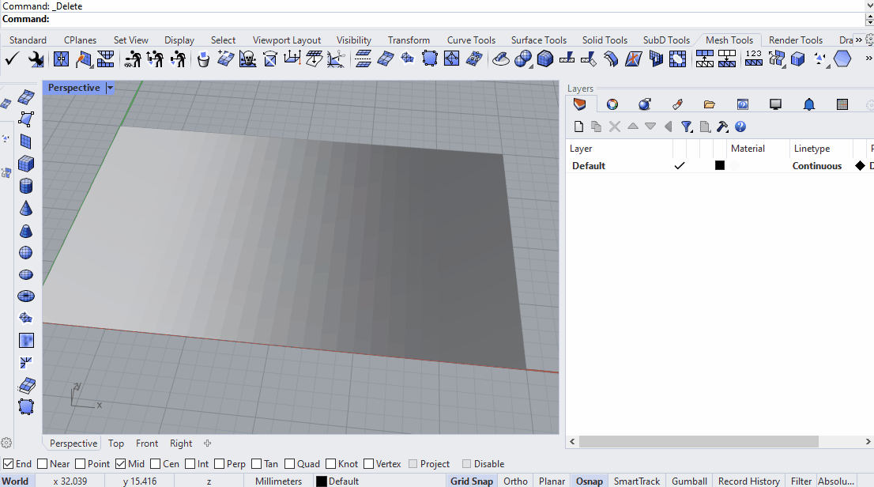Click the Layers panel horizontal scrollbar
The height and width of the screenshot is (487, 874).
(x=699, y=441)
